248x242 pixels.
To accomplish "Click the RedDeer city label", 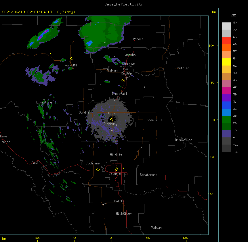I will pos(127,73).
